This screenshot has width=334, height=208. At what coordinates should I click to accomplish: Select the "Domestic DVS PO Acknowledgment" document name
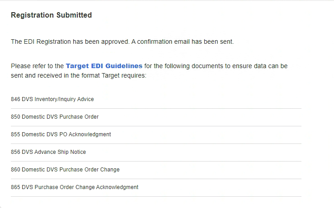tap(66, 134)
